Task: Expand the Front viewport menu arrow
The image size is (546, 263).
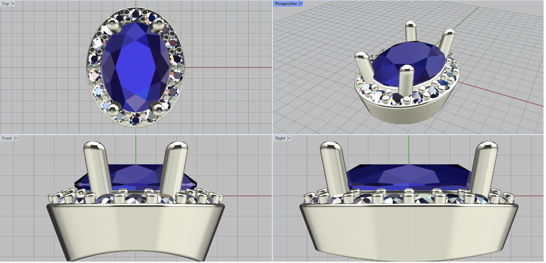Action: [16, 138]
